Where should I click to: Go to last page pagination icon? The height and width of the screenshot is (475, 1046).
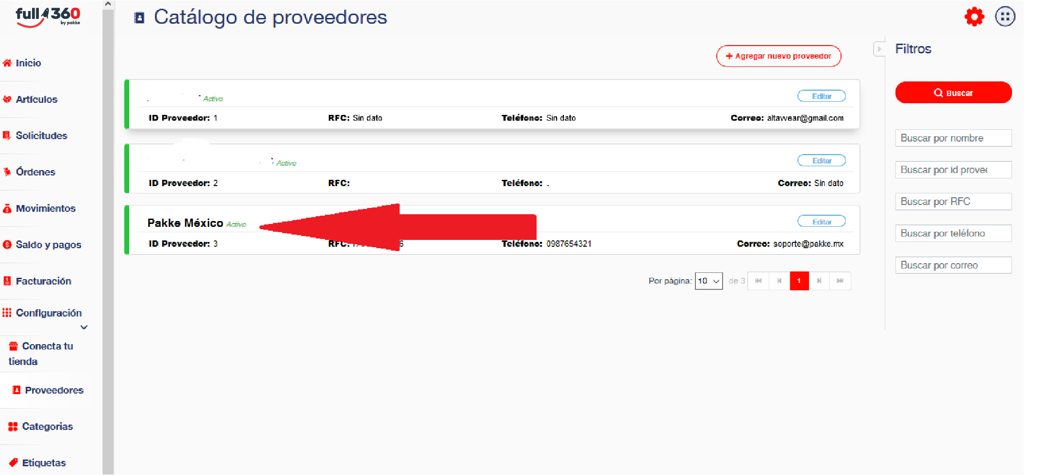(x=840, y=281)
